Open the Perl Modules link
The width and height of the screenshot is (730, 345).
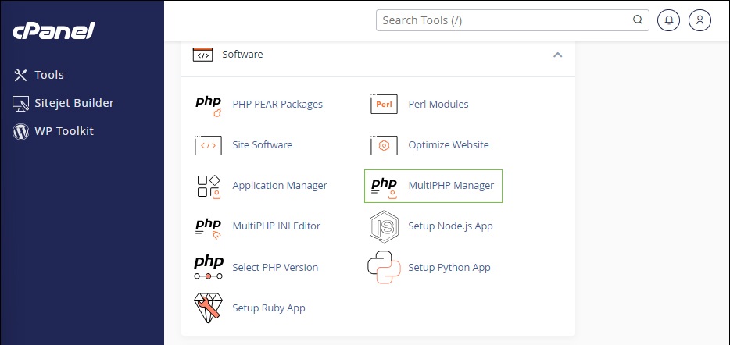click(438, 104)
